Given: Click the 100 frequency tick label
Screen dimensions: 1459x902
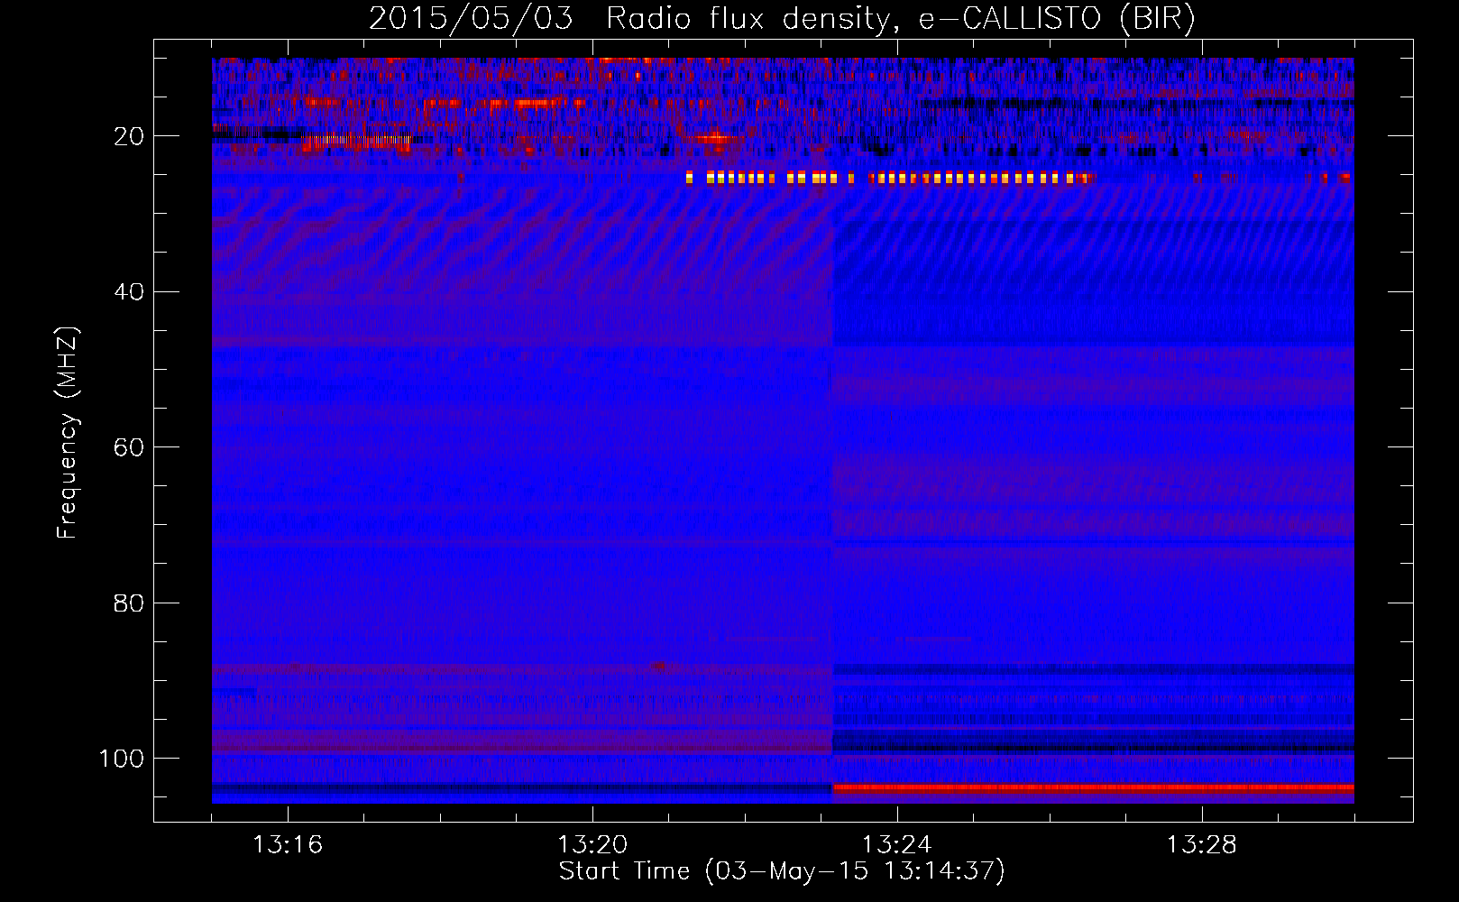Looking at the screenshot, I should point(122,759).
